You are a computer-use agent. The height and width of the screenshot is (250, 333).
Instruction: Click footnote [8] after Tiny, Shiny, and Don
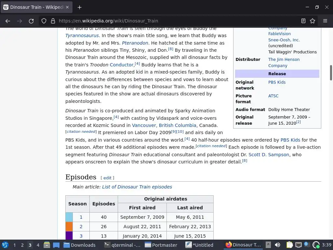171,49
